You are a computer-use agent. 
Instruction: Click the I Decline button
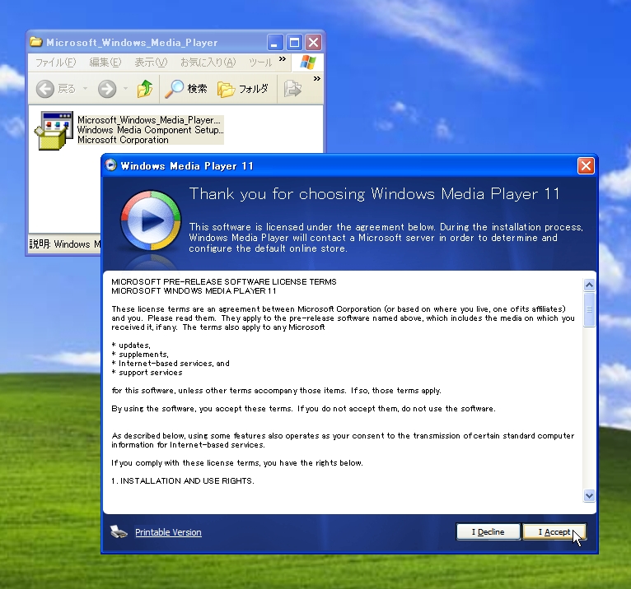click(488, 532)
